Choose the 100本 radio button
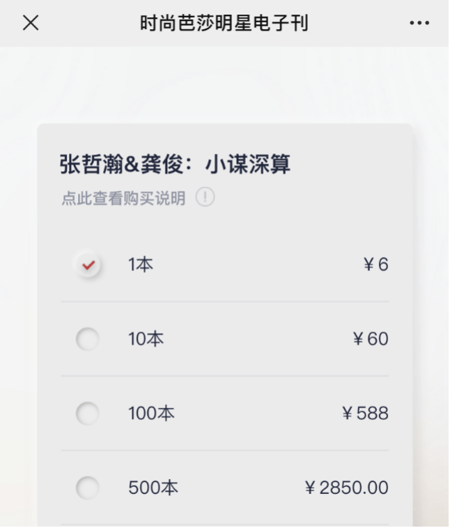 (88, 414)
